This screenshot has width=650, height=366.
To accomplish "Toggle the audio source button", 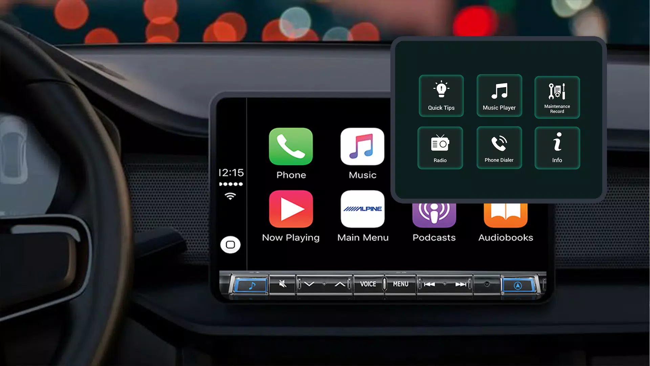I will (250, 284).
